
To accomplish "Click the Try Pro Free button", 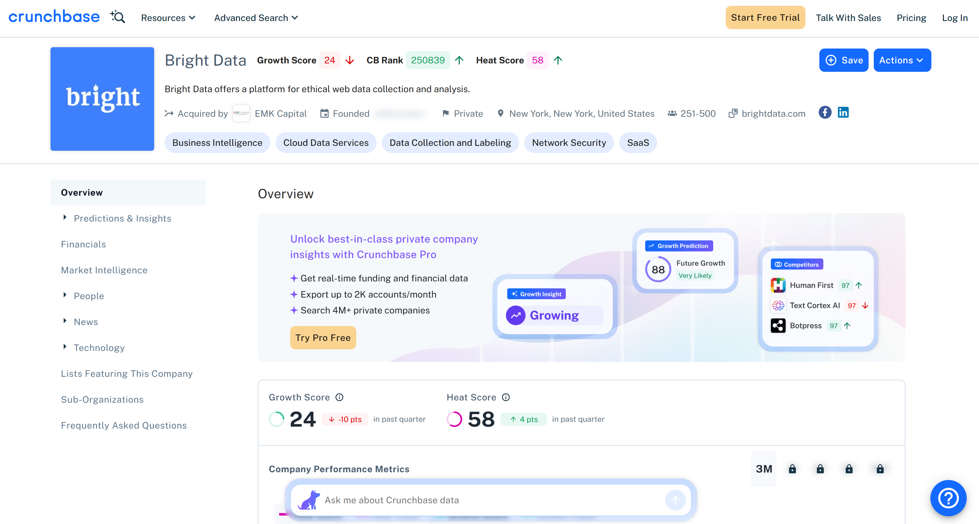I will click(x=323, y=337).
